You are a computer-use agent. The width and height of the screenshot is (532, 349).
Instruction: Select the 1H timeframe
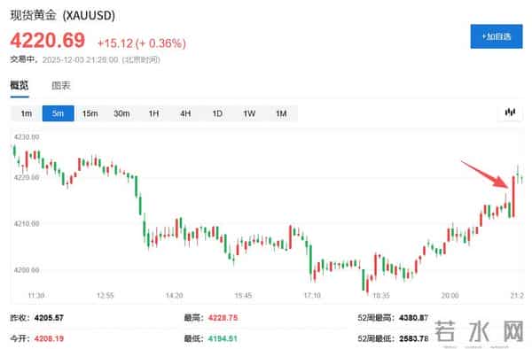153,113
